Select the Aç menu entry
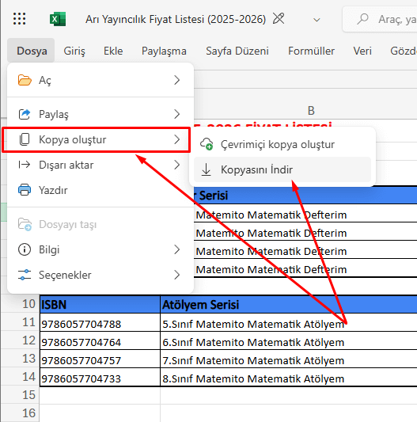417x422 pixels. pos(100,80)
